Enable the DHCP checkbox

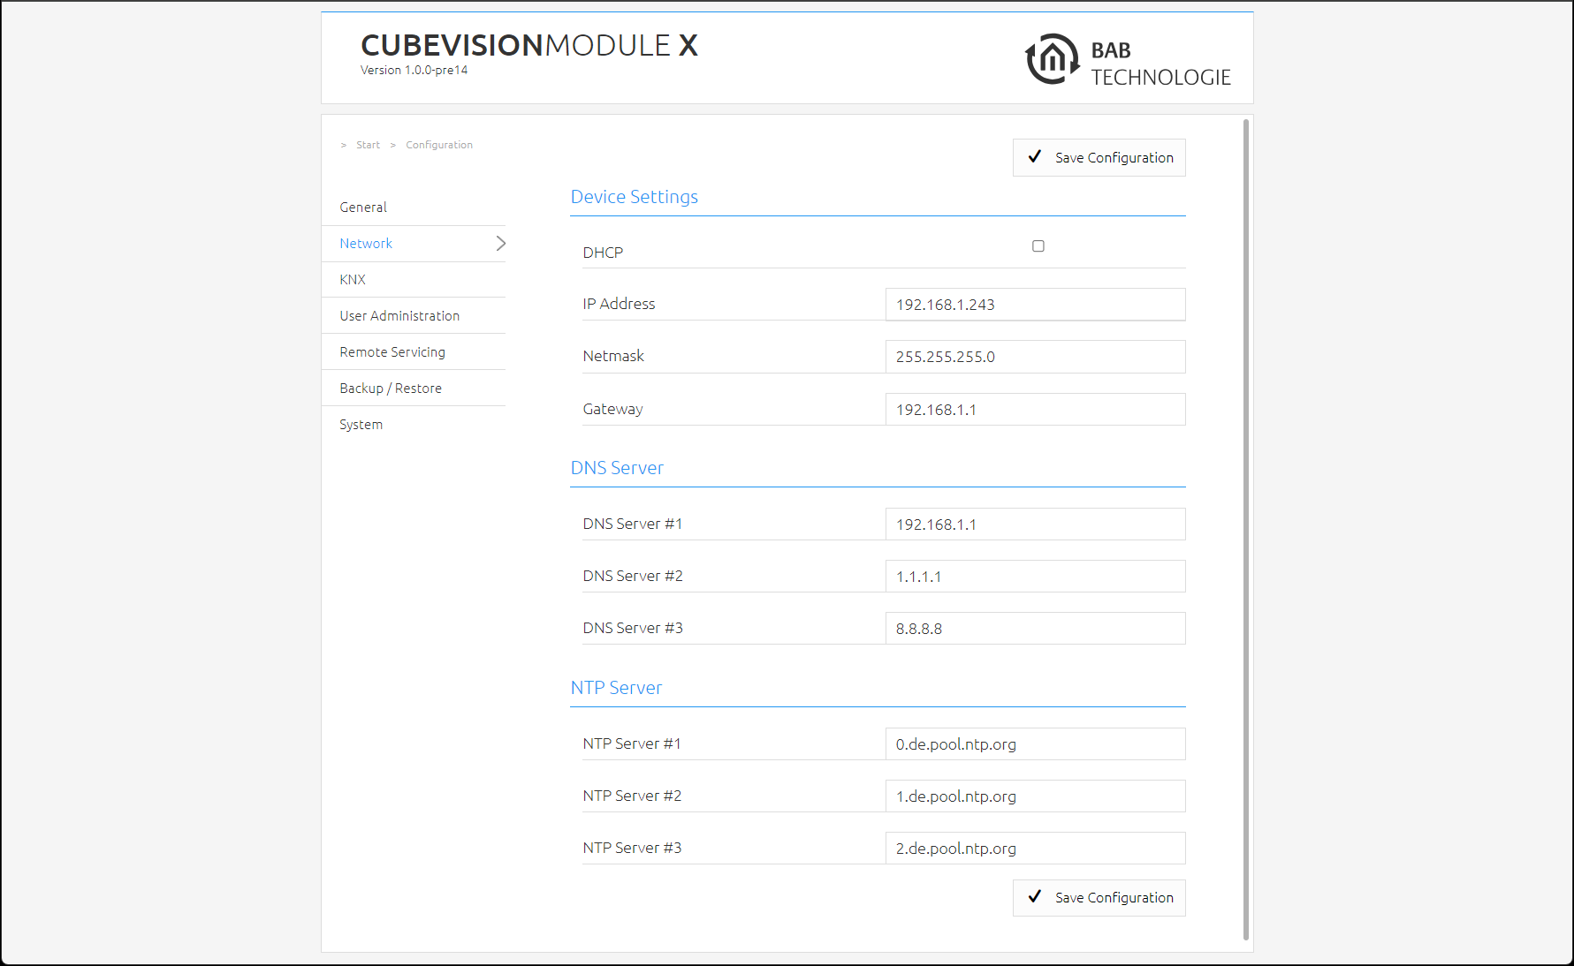click(1038, 246)
